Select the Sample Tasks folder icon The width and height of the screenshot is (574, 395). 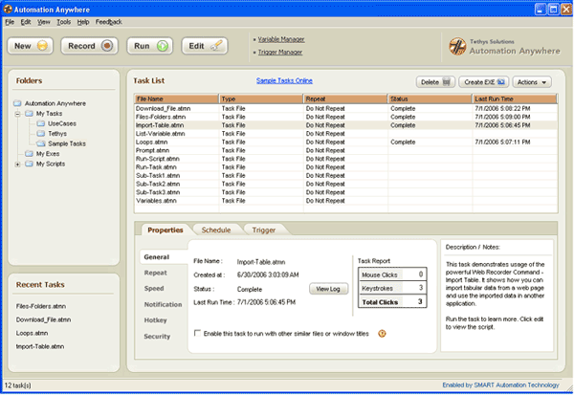point(40,143)
